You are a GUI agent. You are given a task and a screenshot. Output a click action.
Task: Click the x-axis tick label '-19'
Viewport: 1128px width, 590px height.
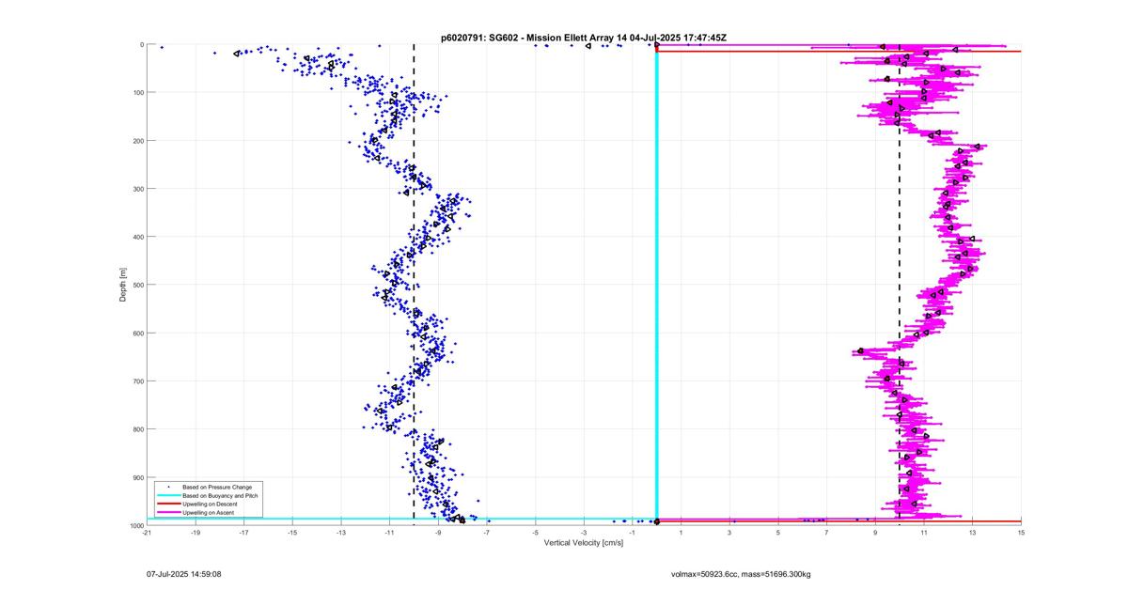tap(196, 533)
